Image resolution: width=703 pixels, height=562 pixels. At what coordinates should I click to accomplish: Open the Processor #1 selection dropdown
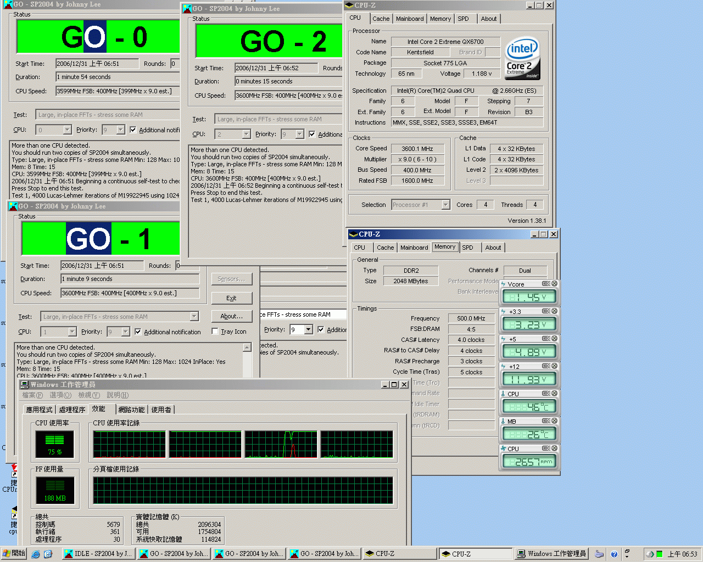(445, 205)
